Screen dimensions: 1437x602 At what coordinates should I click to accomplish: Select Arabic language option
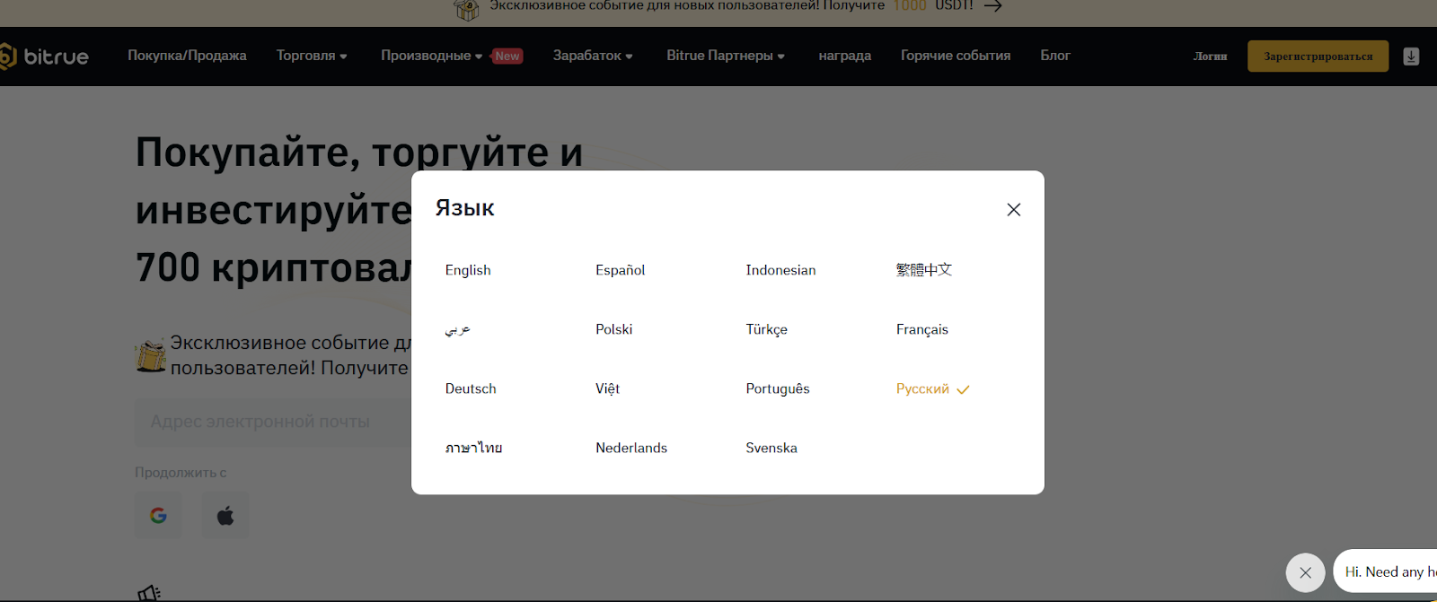tap(458, 329)
